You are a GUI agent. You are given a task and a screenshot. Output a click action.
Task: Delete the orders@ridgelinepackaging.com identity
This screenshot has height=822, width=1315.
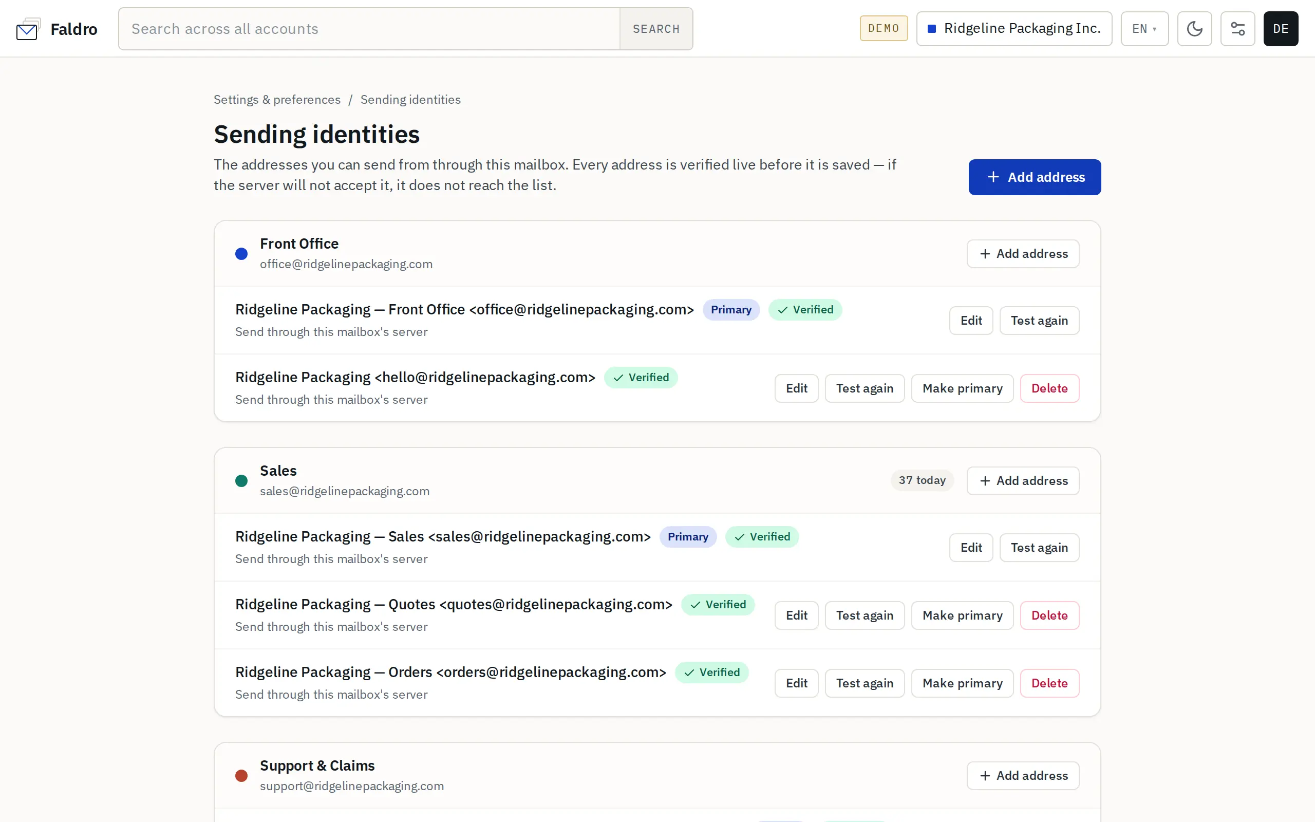point(1049,683)
